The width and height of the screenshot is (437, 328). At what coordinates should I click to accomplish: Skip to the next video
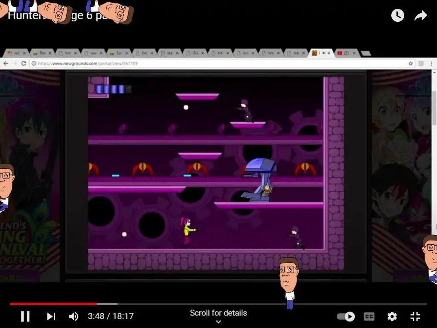pyautogui.click(x=51, y=316)
